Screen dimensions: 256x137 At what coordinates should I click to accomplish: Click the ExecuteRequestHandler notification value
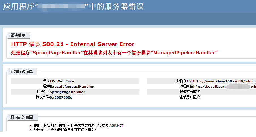[x=72, y=87]
